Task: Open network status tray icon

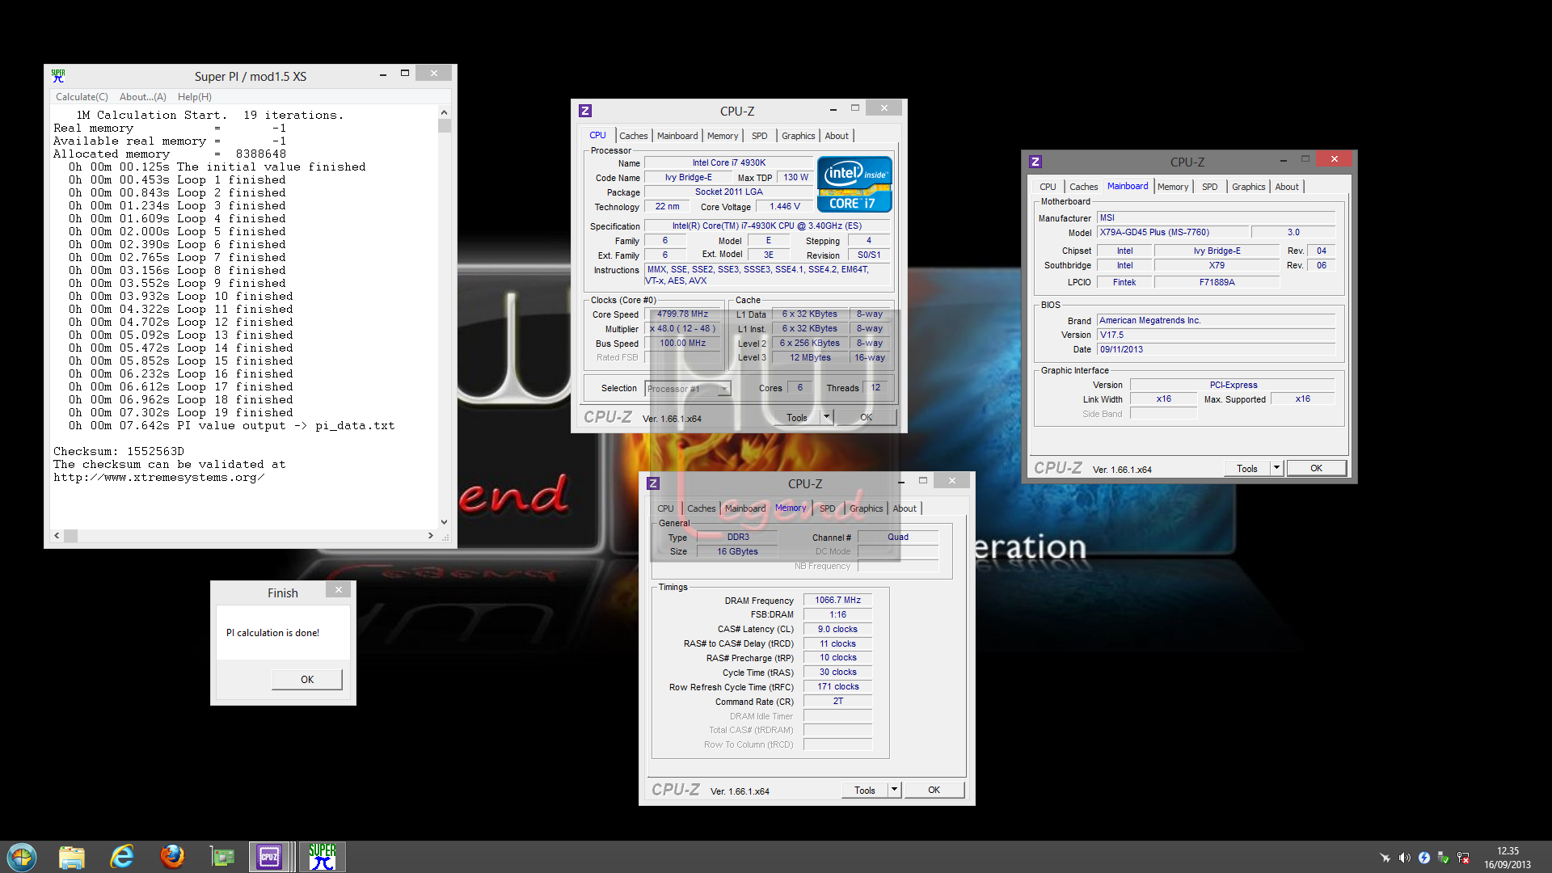Action: (x=1463, y=858)
